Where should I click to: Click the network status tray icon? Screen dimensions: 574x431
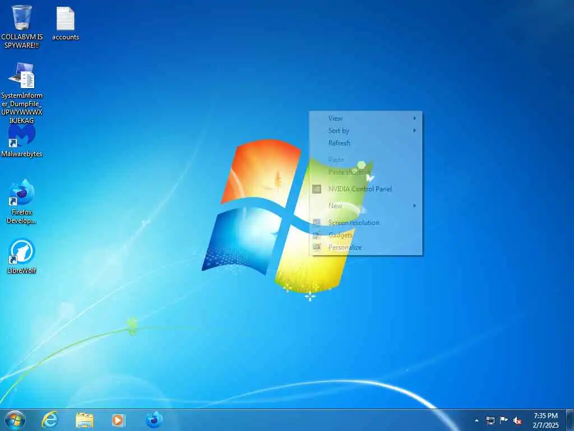point(490,420)
